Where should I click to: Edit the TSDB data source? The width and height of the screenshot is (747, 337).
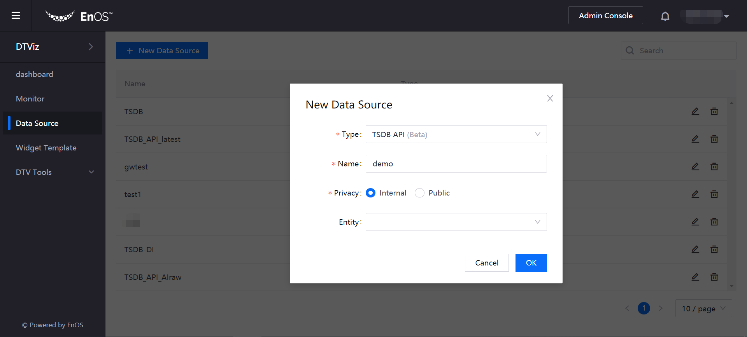[695, 111]
